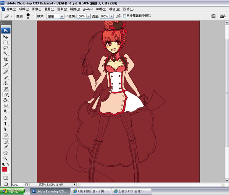Select the Slice tool
Viewport: 229px width, 195px height.
point(6,65)
